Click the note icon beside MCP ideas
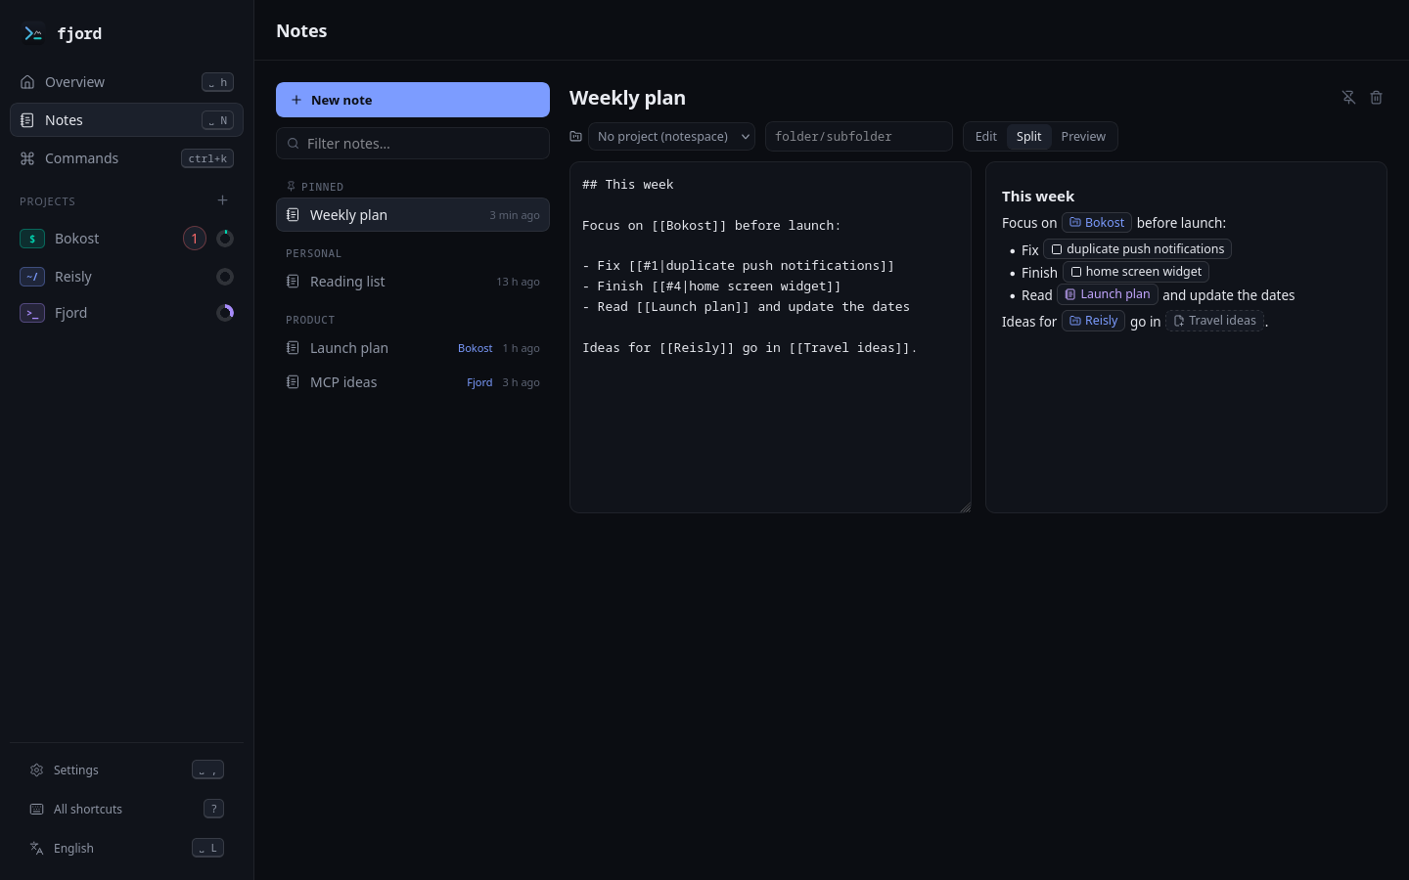Viewport: 1409px width, 880px height. pos(293,382)
